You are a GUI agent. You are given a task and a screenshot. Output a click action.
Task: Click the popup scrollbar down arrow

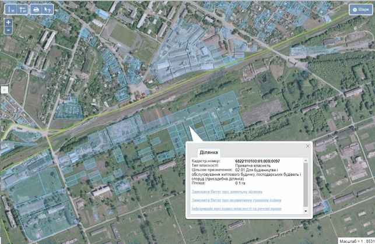pos(306,211)
